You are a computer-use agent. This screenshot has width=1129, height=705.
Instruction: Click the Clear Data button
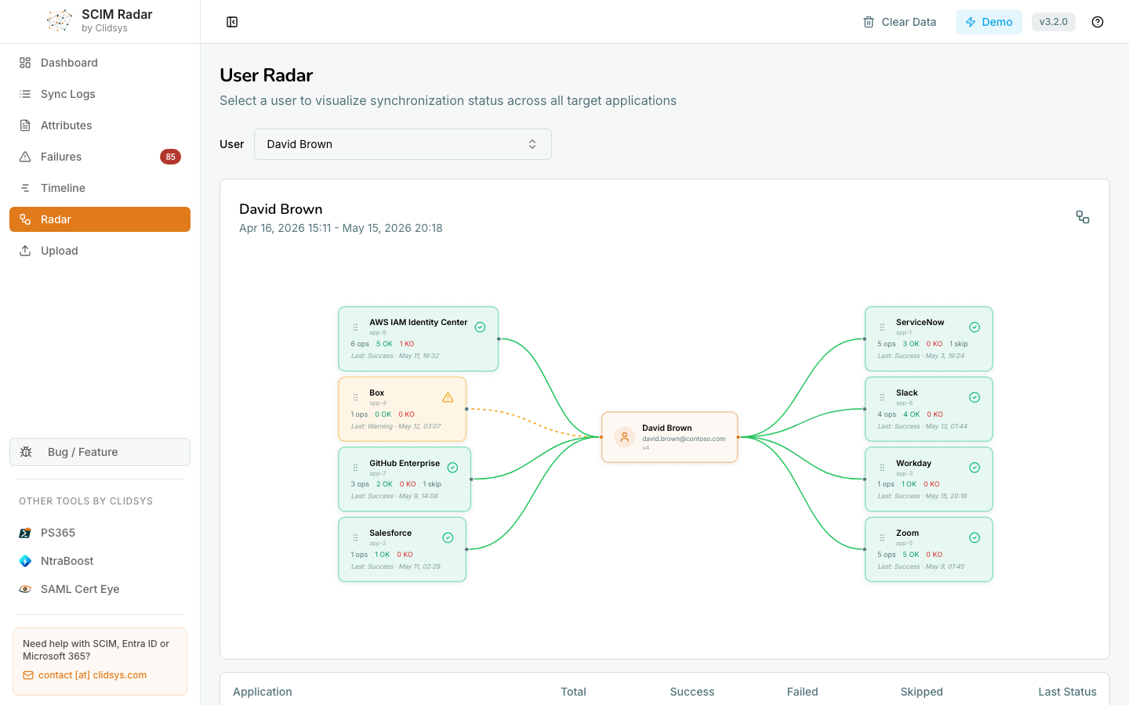[x=899, y=22]
